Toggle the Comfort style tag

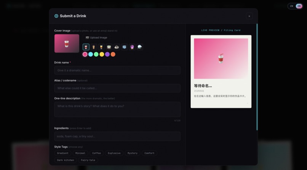click(x=149, y=153)
